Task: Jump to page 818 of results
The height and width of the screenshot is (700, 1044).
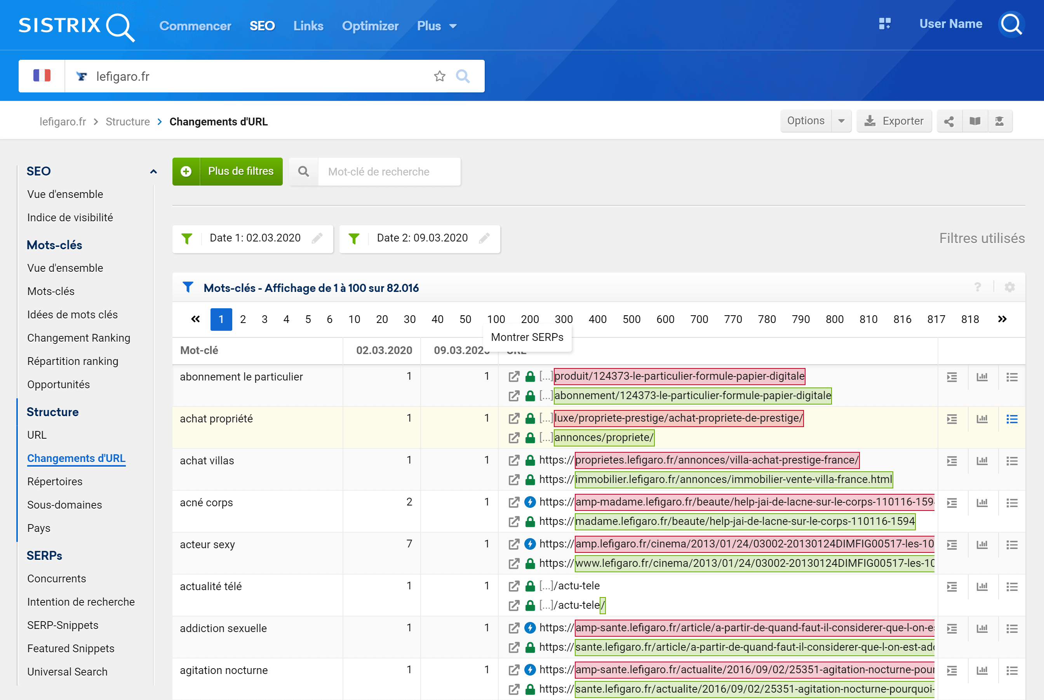Action: (970, 320)
